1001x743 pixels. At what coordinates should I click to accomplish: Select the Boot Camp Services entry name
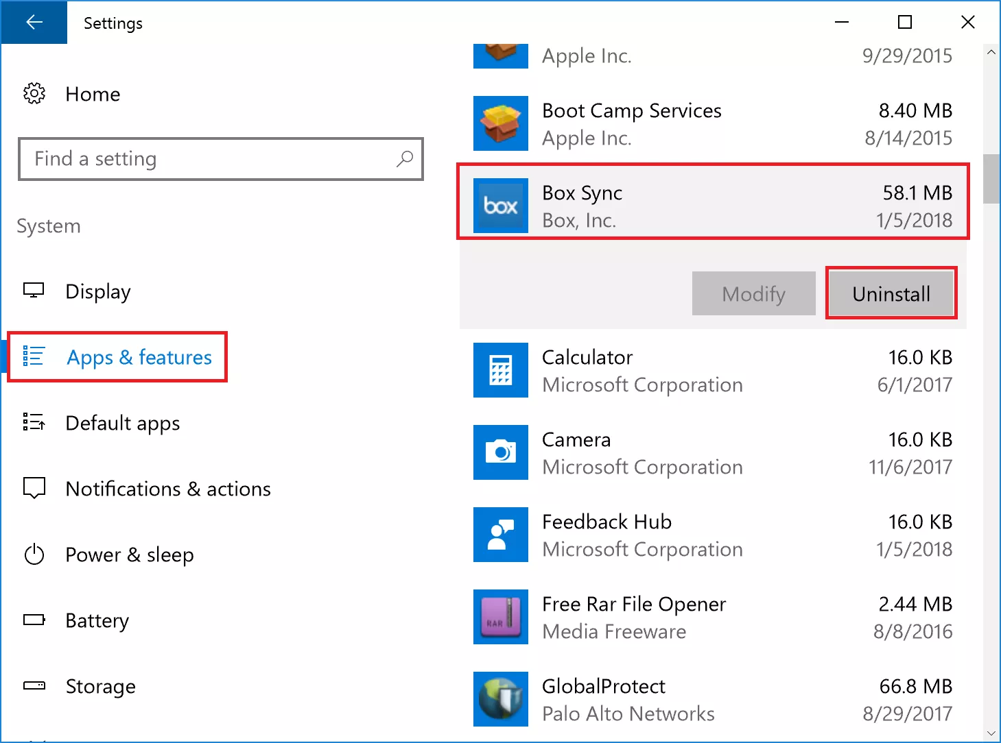(x=632, y=110)
